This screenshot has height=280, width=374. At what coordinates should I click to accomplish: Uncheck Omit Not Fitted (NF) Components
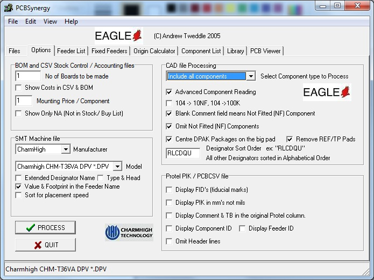click(169, 126)
